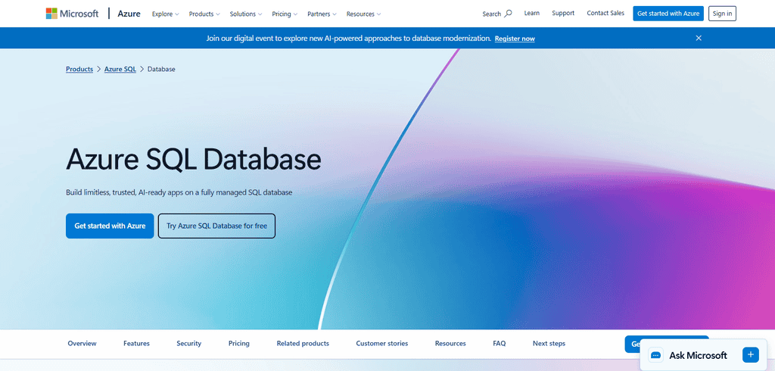Select Resources in the section navigation
Viewport: 775px width, 371px height.
pyautogui.click(x=450, y=343)
